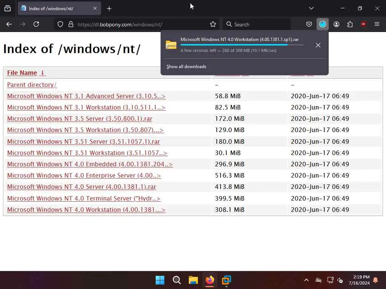
Task: Download NT 3.51 Workstation file
Action: [87, 153]
